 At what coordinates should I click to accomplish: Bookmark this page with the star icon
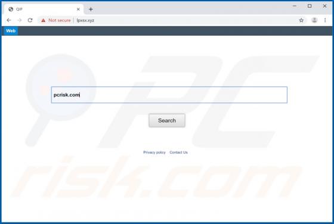click(x=301, y=20)
